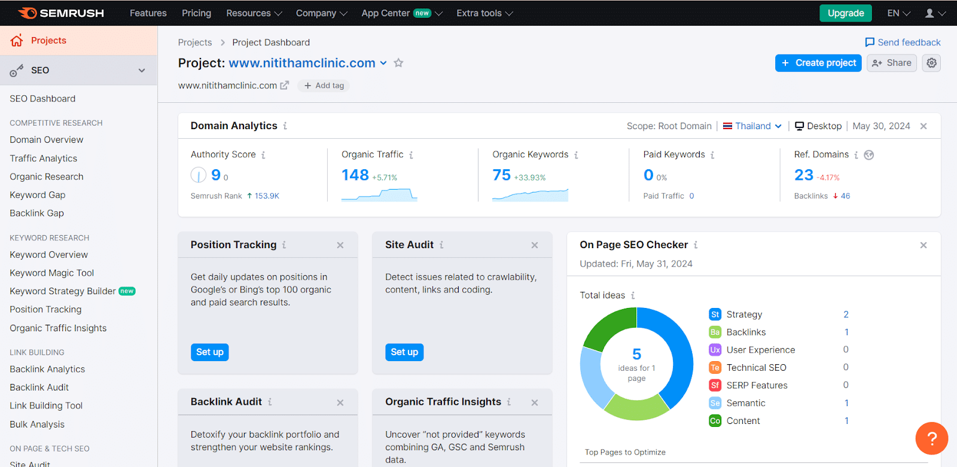957x467 pixels.
Task: Close the Organic Traffic Insights widget
Action: [535, 403]
